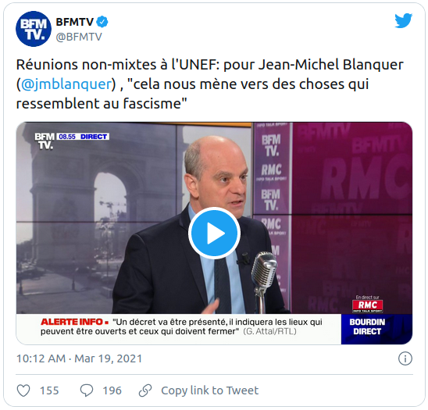The height and width of the screenshot is (410, 428).
Task: Click the chain link icon
Action: coord(145,390)
